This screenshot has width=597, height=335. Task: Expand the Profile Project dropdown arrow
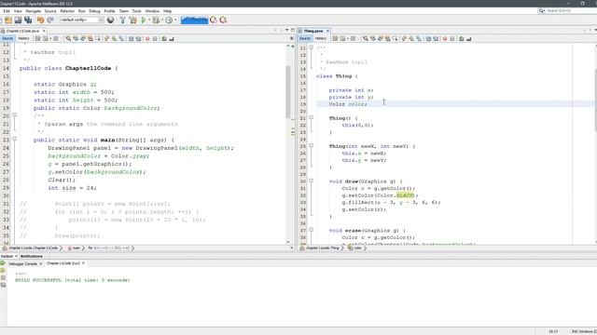pyautogui.click(x=175, y=20)
